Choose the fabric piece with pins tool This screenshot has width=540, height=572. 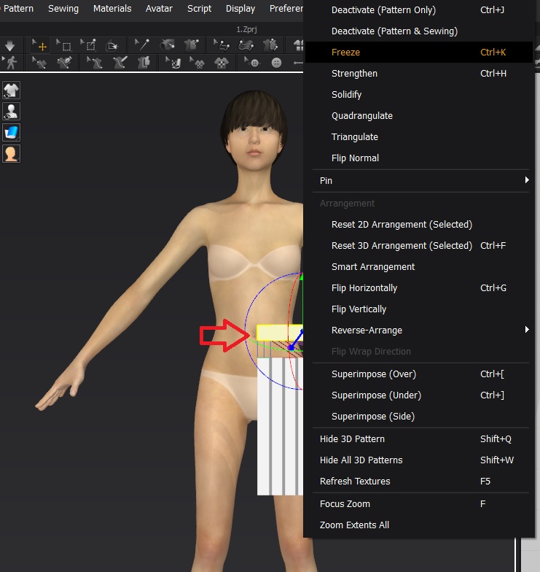[246, 45]
